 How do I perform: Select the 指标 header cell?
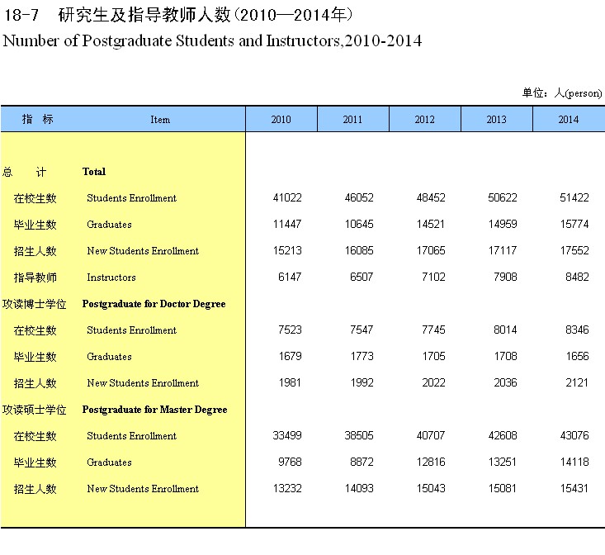(38, 120)
